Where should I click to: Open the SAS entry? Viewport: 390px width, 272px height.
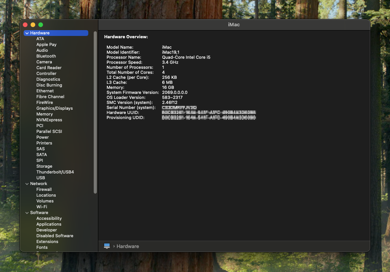40,149
